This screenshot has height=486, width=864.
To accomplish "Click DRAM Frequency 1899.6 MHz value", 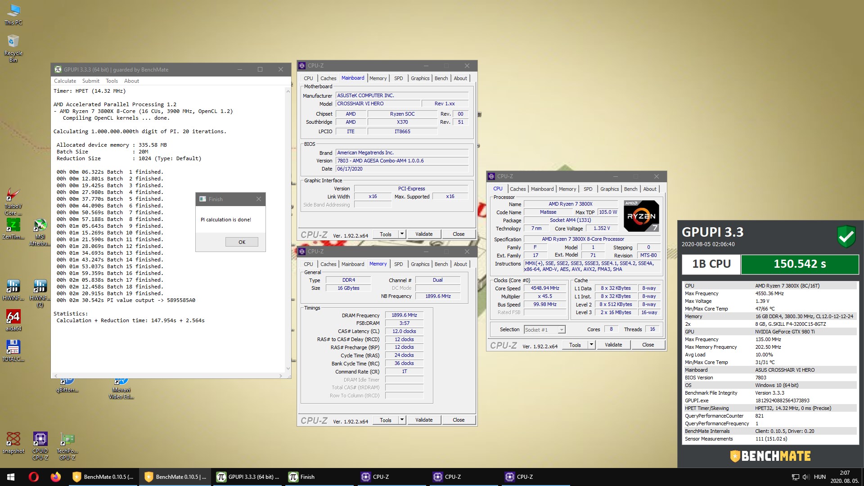I will 404,315.
